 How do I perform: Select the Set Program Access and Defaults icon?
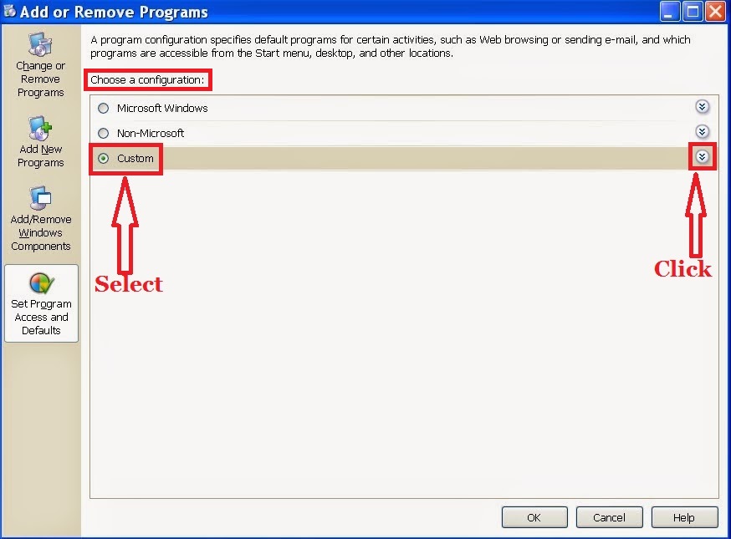tap(41, 283)
